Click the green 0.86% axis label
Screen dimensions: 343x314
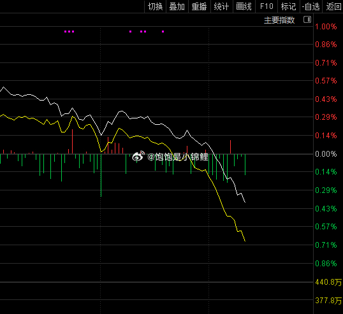326,263
